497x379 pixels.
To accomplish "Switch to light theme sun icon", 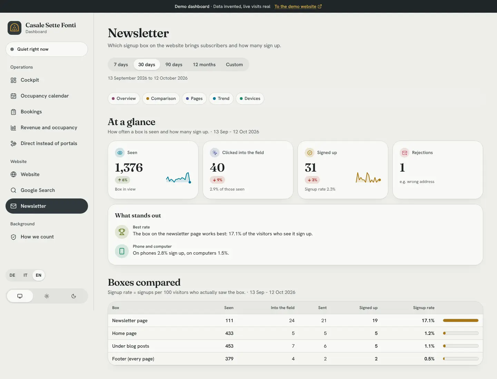I will (47, 296).
